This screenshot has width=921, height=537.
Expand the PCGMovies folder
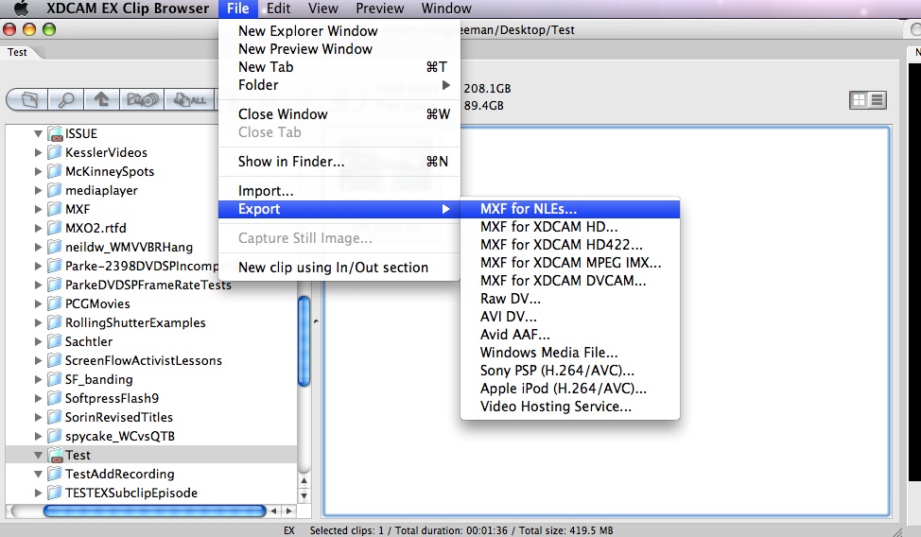pos(38,303)
